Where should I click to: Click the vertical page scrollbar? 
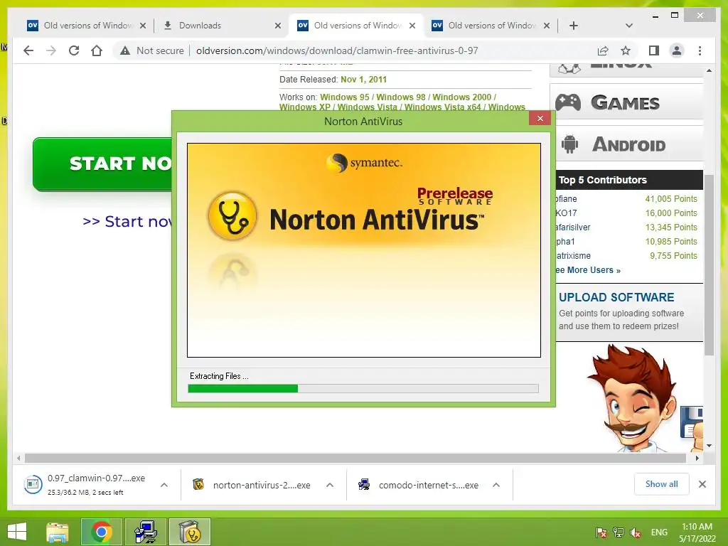coord(709,264)
